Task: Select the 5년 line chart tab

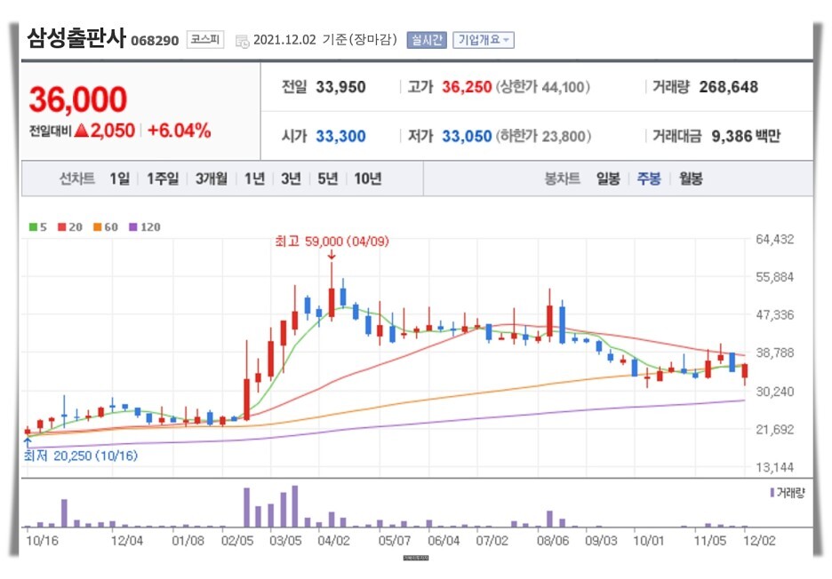Action: [x=327, y=178]
